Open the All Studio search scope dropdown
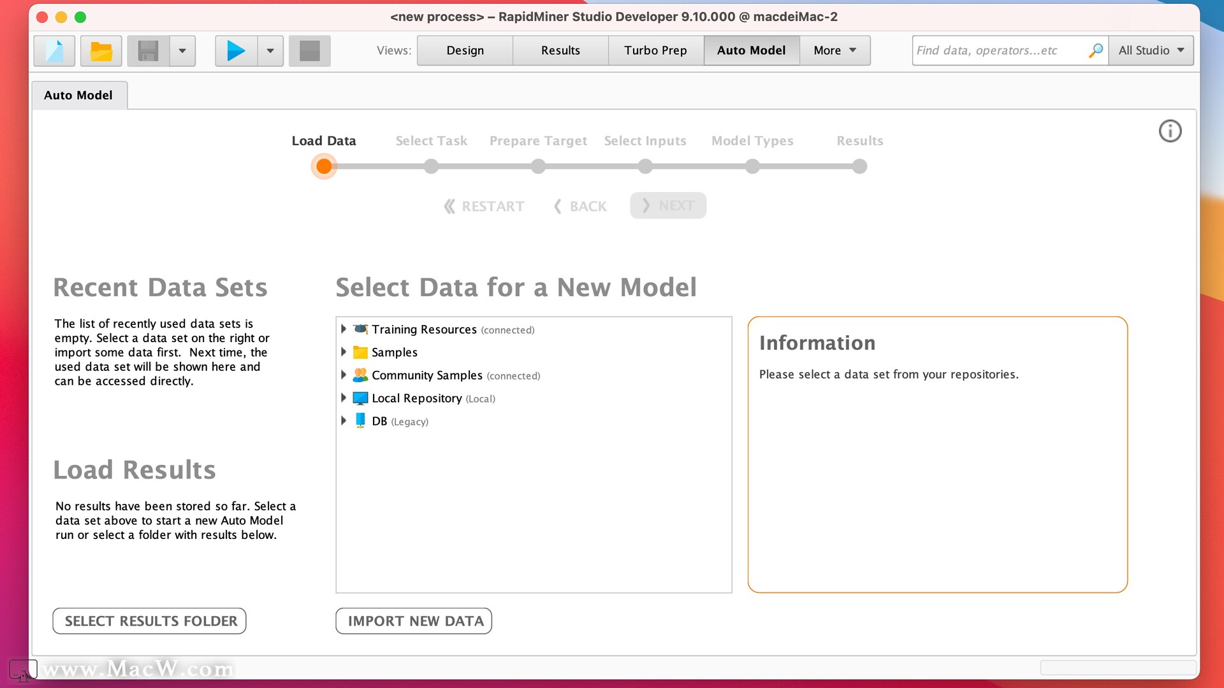 click(1151, 50)
